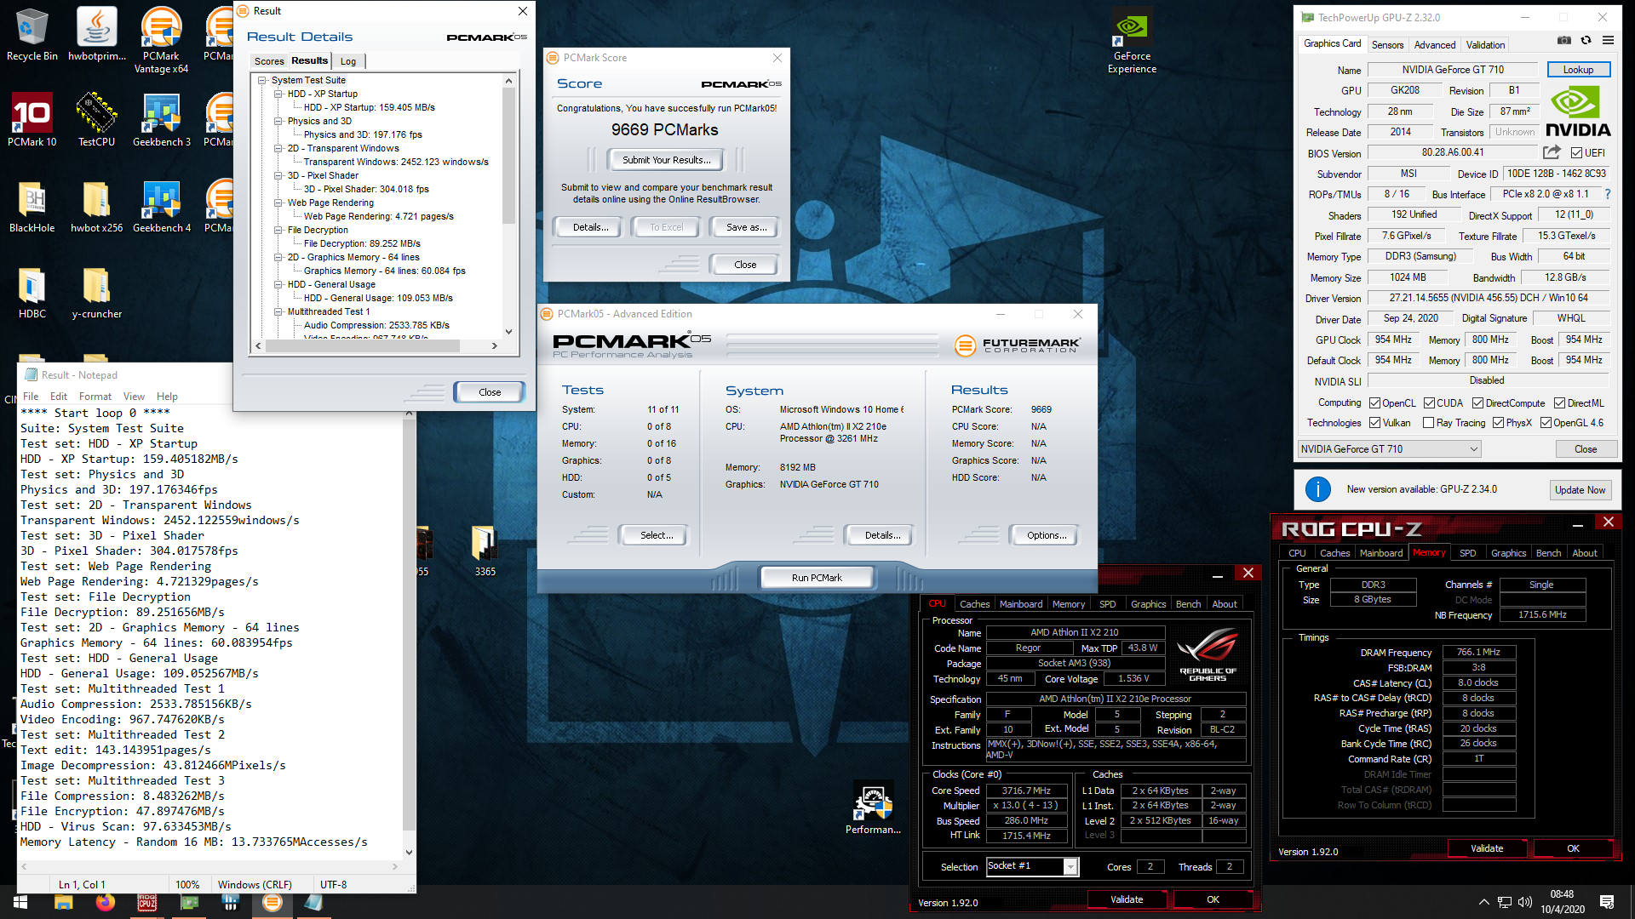1635x919 pixels.
Task: Switch to PCMark05 taskbar icon
Action: pos(272,902)
